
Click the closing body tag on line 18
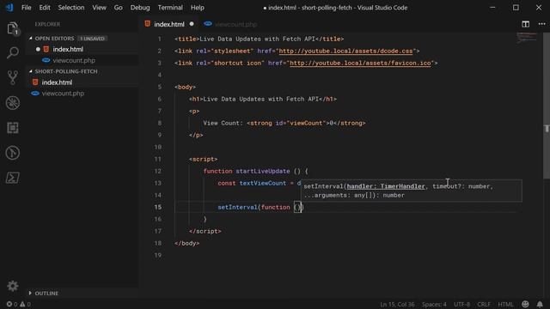pyautogui.click(x=186, y=243)
